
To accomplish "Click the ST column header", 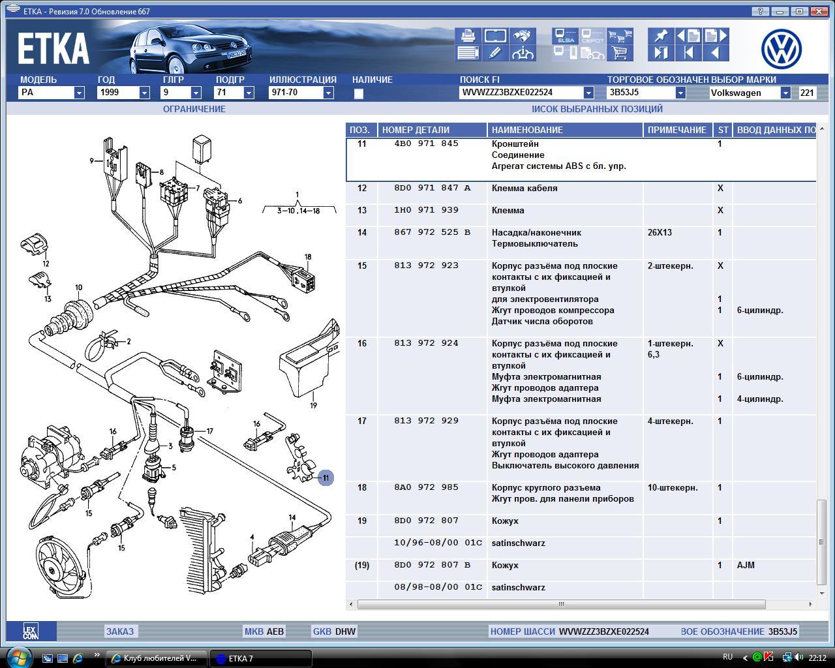I will coord(723,130).
